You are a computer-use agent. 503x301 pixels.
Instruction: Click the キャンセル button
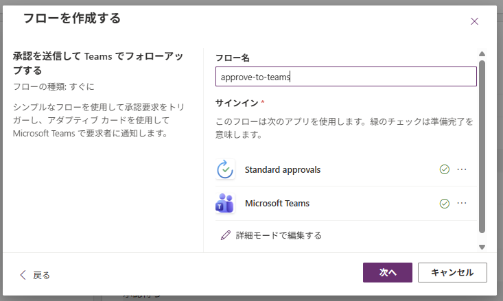pyautogui.click(x=452, y=272)
